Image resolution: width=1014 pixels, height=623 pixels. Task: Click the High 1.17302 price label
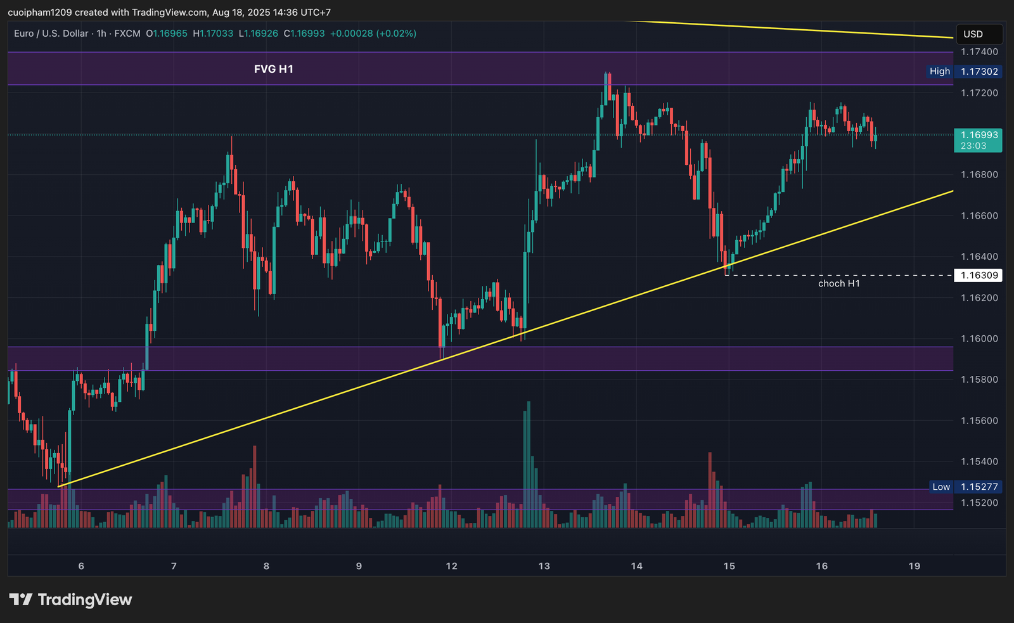point(963,71)
